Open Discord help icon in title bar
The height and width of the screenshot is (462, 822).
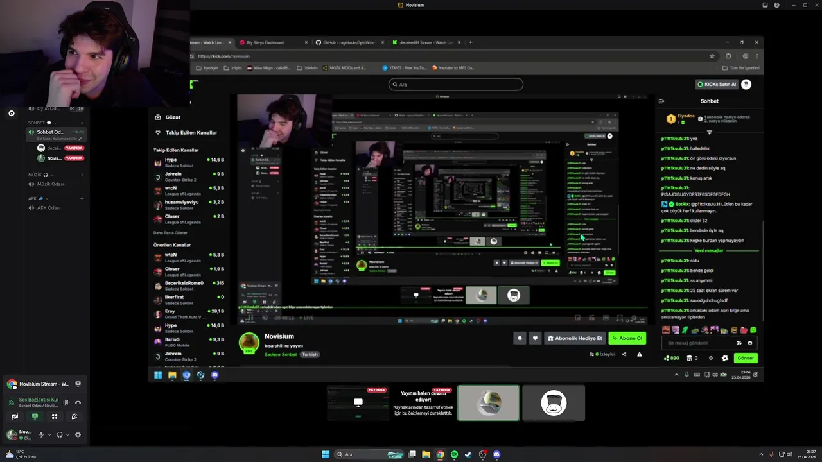(x=776, y=5)
